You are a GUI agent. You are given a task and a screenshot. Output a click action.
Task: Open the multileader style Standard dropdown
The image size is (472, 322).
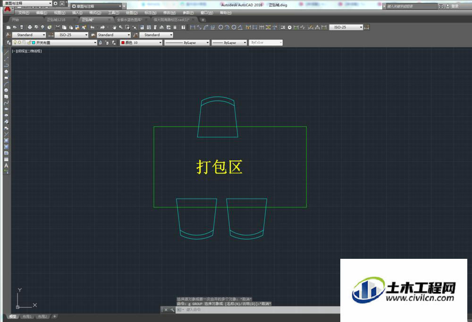pyautogui.click(x=157, y=35)
